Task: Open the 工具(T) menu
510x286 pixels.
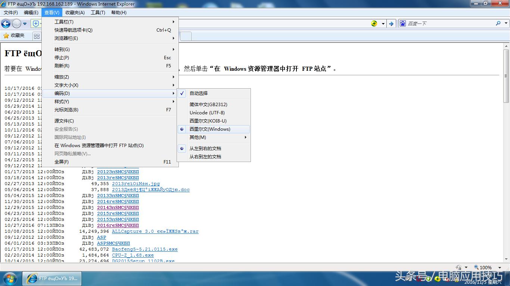Action: point(98,12)
